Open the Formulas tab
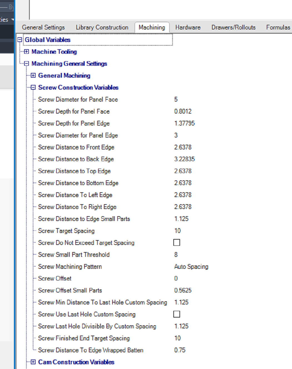The height and width of the screenshot is (369, 292). [278, 27]
